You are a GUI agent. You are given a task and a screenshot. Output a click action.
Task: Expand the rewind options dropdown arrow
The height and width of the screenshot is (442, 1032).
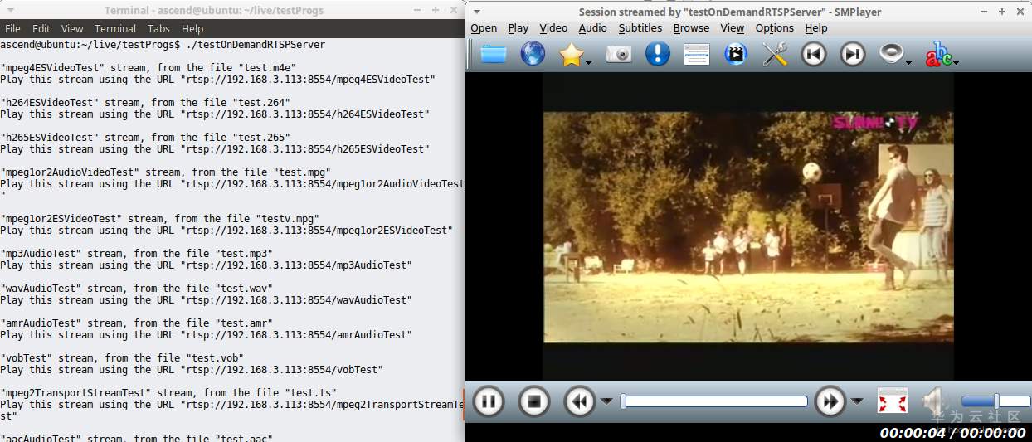coord(606,401)
